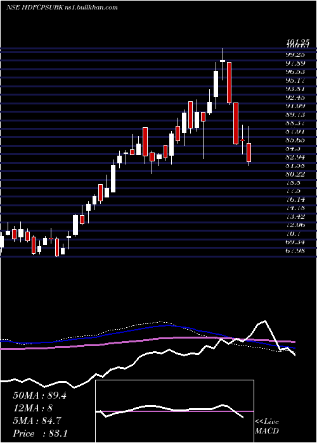Screen dimensions: 317x443
Task: Click the 88.37 price axis label
Action: (x=295, y=123)
